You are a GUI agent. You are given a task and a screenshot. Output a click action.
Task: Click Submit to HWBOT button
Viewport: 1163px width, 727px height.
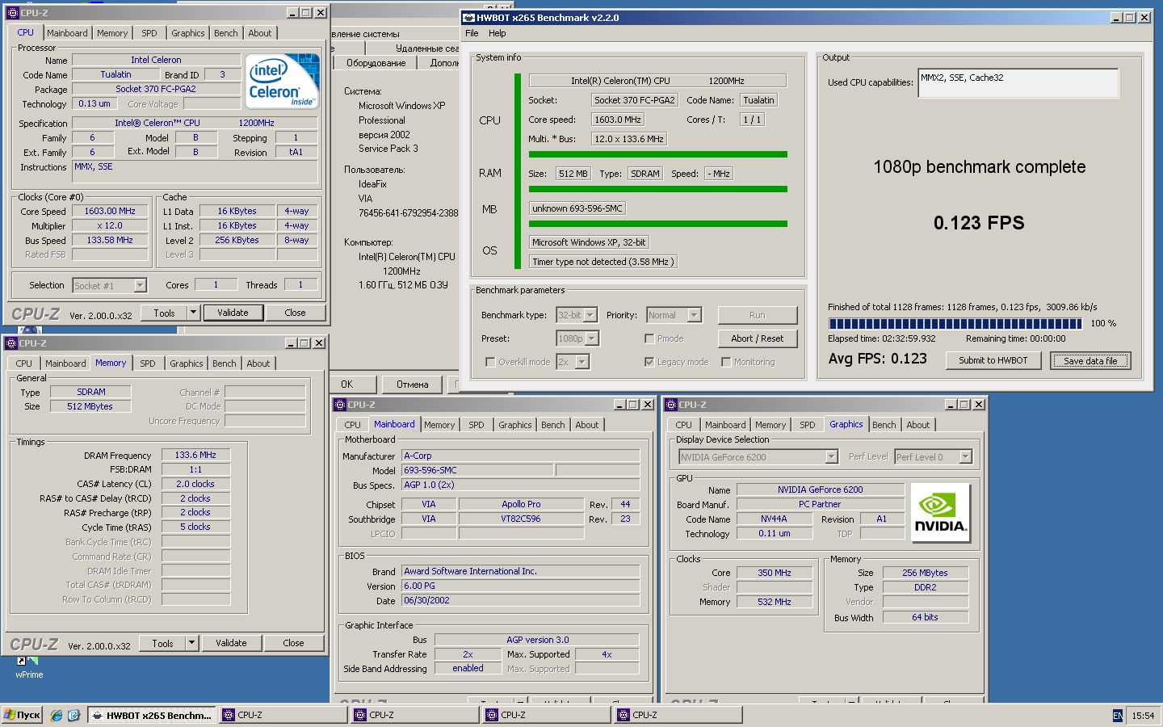point(993,360)
